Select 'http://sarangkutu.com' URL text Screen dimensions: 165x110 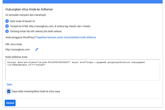coord(18,50)
